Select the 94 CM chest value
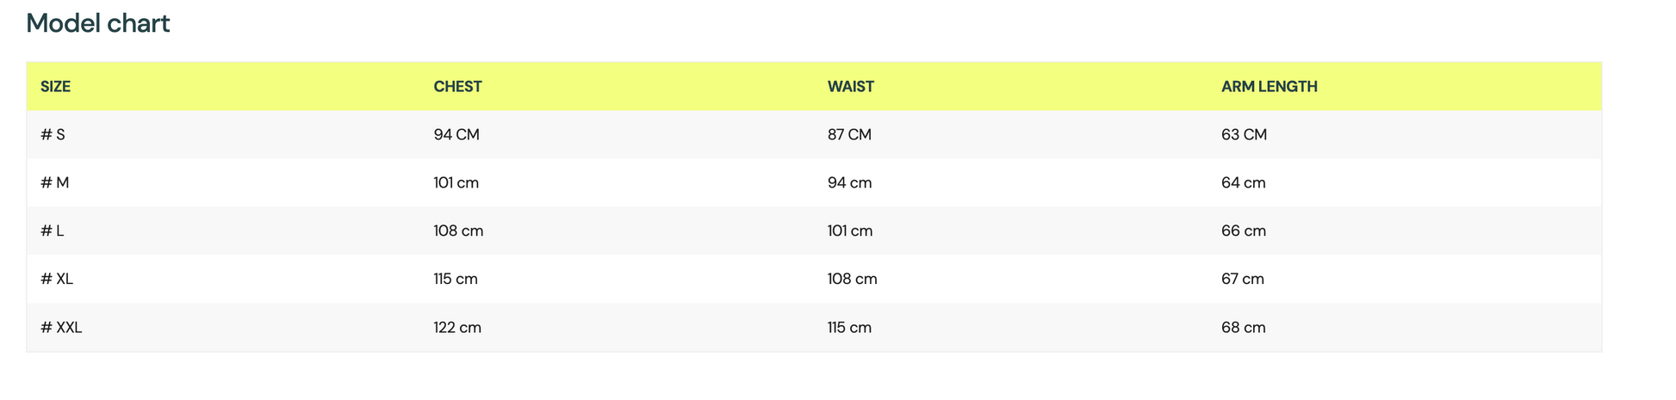Screen dimensions: 1676x400 coord(456,135)
